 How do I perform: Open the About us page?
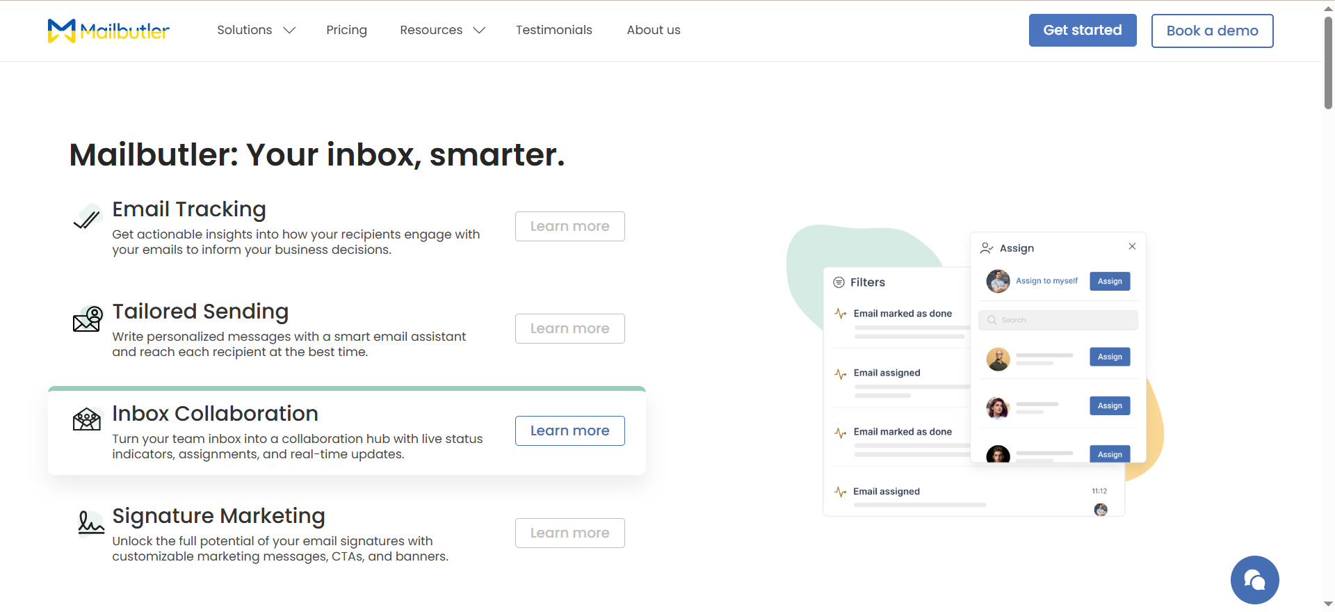(x=654, y=30)
